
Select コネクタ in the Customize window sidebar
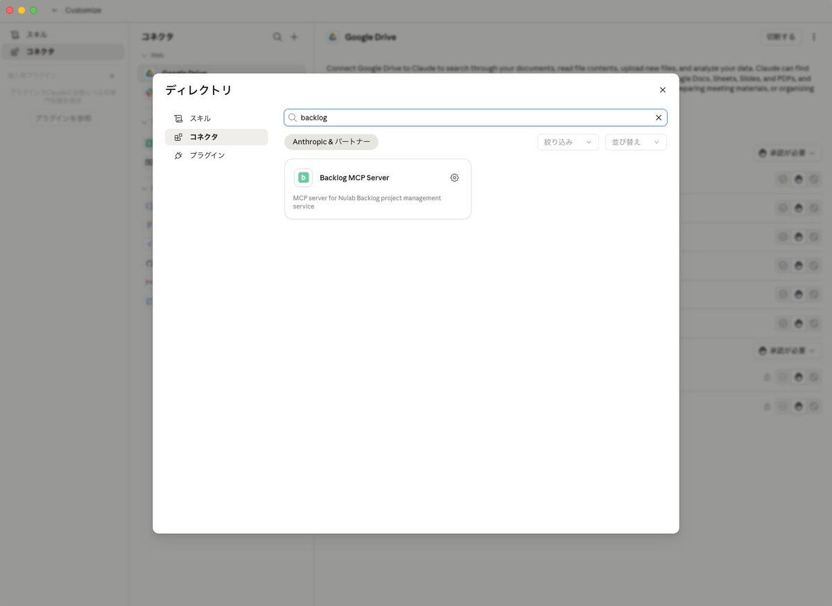coord(63,51)
